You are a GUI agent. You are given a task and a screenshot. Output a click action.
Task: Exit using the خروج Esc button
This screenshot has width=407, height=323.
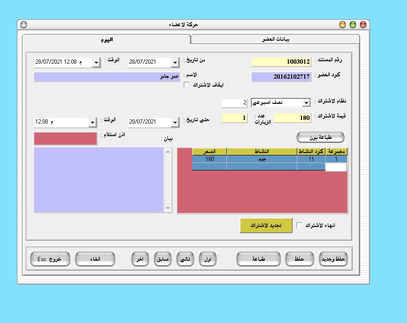point(50,259)
